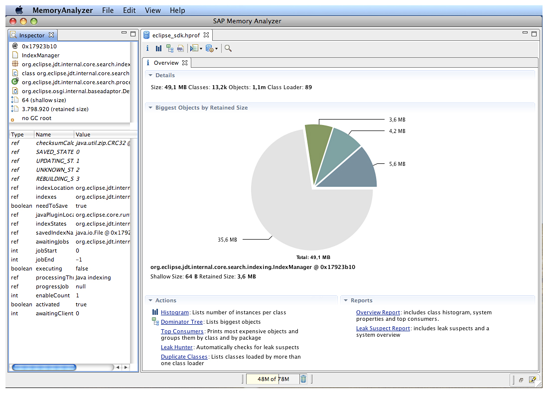
Task: Click the run query browser toolbar icon
Action: point(194,48)
